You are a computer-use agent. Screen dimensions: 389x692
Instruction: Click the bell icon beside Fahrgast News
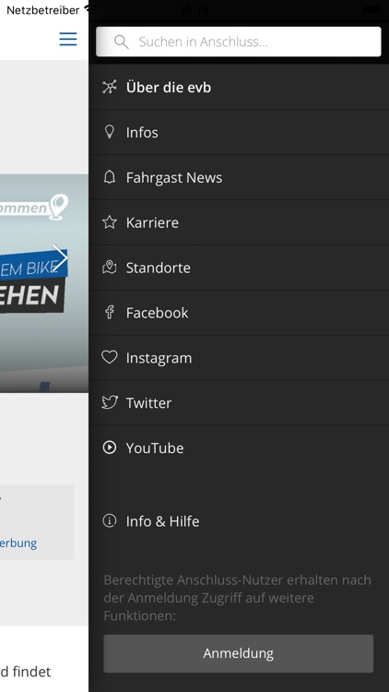(x=110, y=177)
